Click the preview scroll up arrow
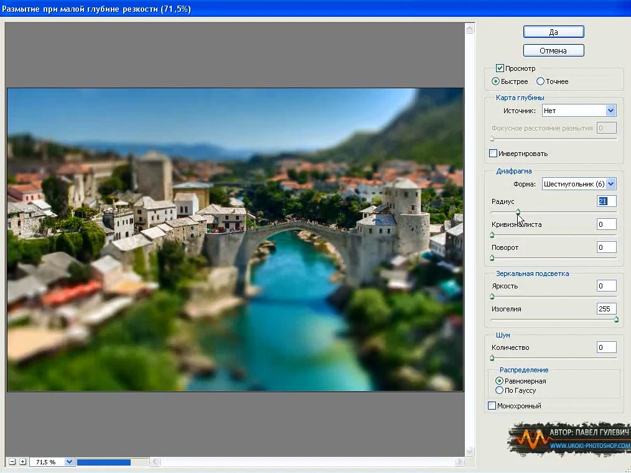 click(x=470, y=29)
